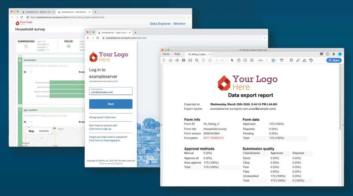Open new tab in login browser window
The width and height of the screenshot is (353, 196).
click(x=135, y=33)
